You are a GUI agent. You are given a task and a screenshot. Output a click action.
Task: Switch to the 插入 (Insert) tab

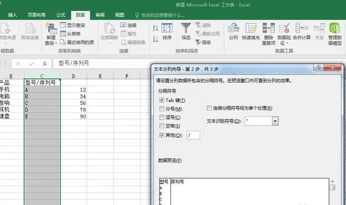point(12,15)
